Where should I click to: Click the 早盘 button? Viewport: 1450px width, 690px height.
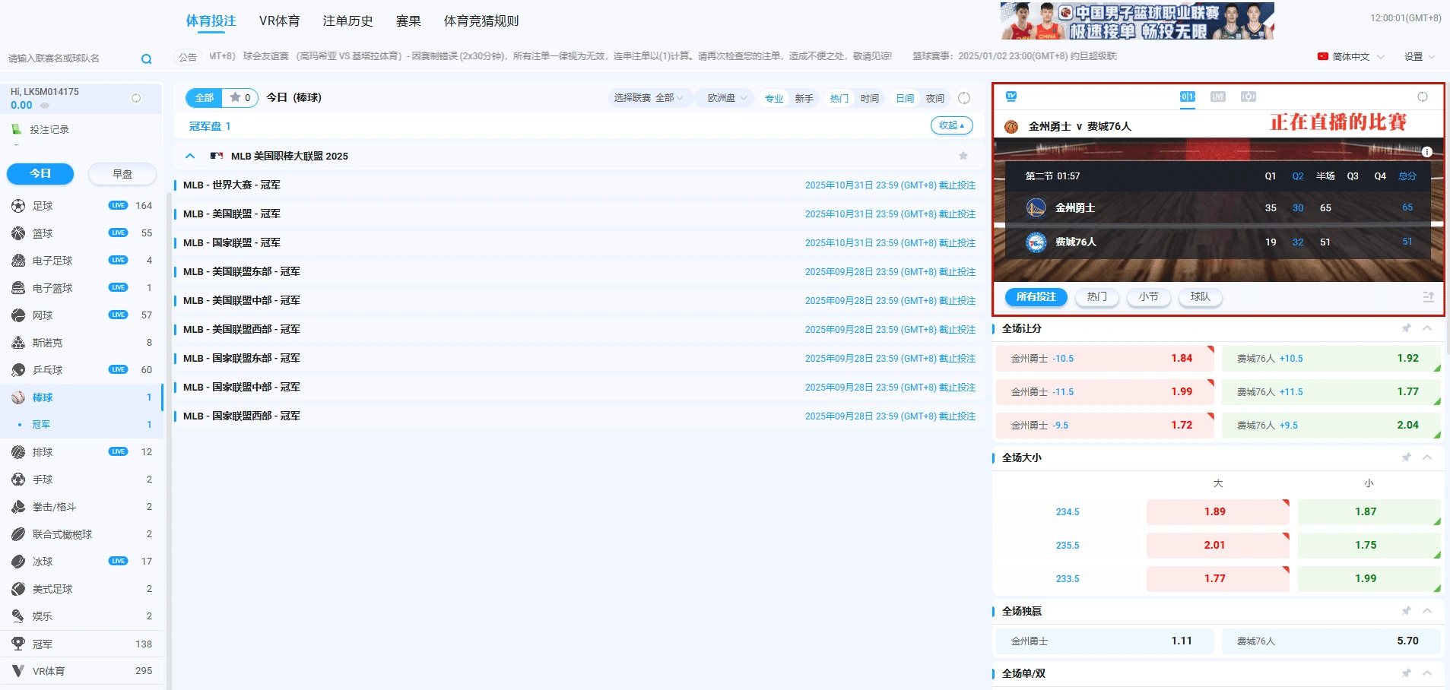pos(122,174)
